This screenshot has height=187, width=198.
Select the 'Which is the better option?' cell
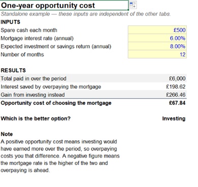coord(36,118)
